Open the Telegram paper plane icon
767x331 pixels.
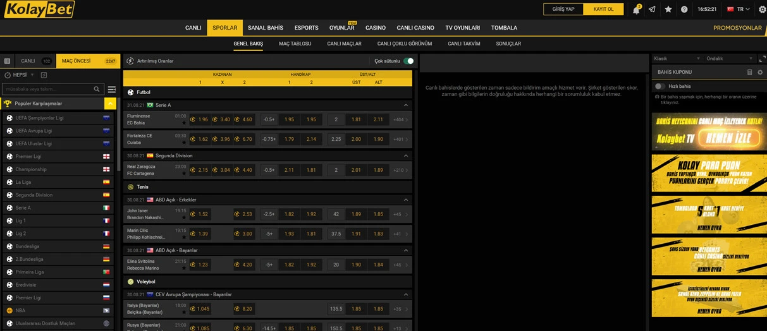tap(652, 9)
